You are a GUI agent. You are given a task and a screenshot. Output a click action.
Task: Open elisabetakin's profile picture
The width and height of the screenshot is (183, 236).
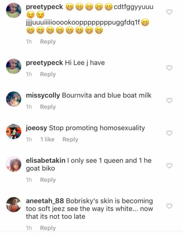pos(13,164)
